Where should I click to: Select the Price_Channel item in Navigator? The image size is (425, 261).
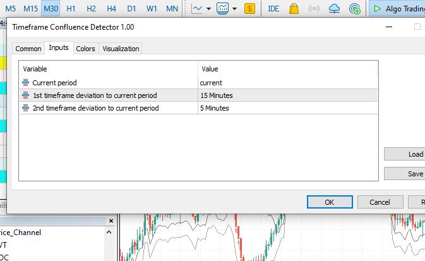(20, 233)
